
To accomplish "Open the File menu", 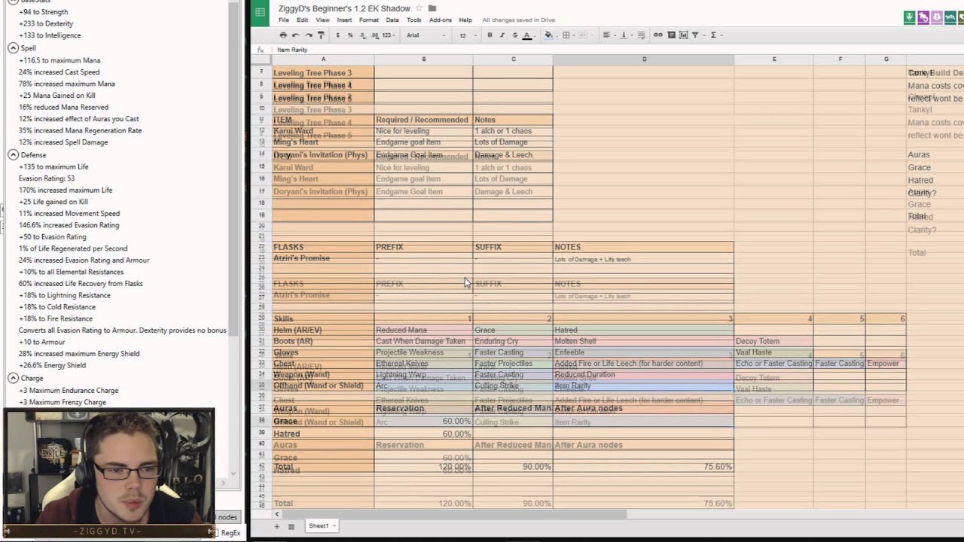I will (284, 20).
